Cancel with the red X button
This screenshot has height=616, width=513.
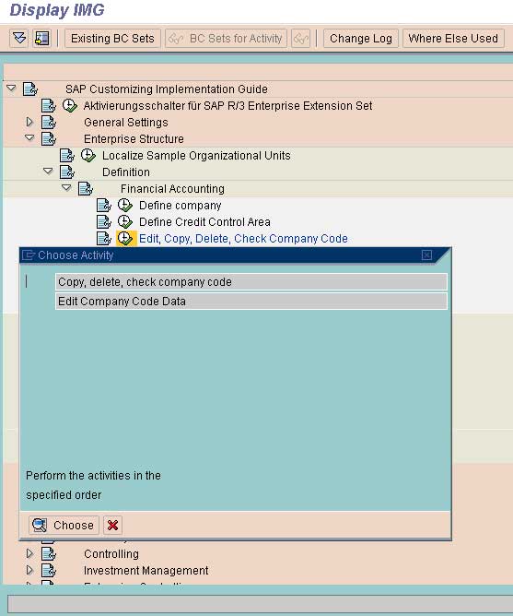pos(112,526)
